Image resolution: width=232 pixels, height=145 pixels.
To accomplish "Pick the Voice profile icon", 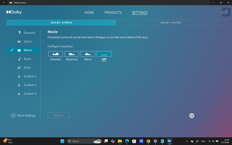I will coord(19,68).
